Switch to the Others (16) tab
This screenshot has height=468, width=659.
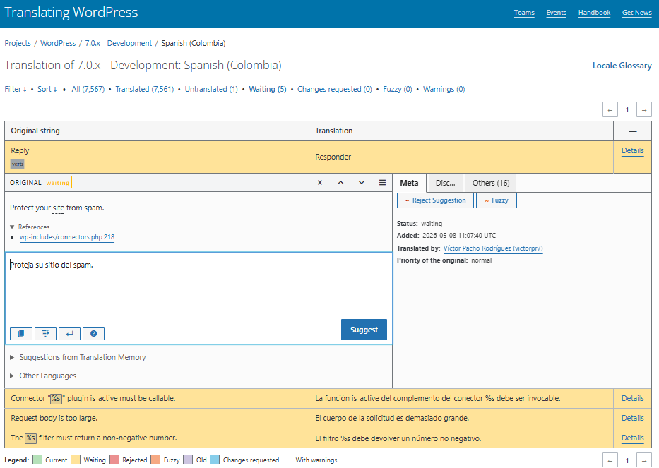tap(491, 183)
